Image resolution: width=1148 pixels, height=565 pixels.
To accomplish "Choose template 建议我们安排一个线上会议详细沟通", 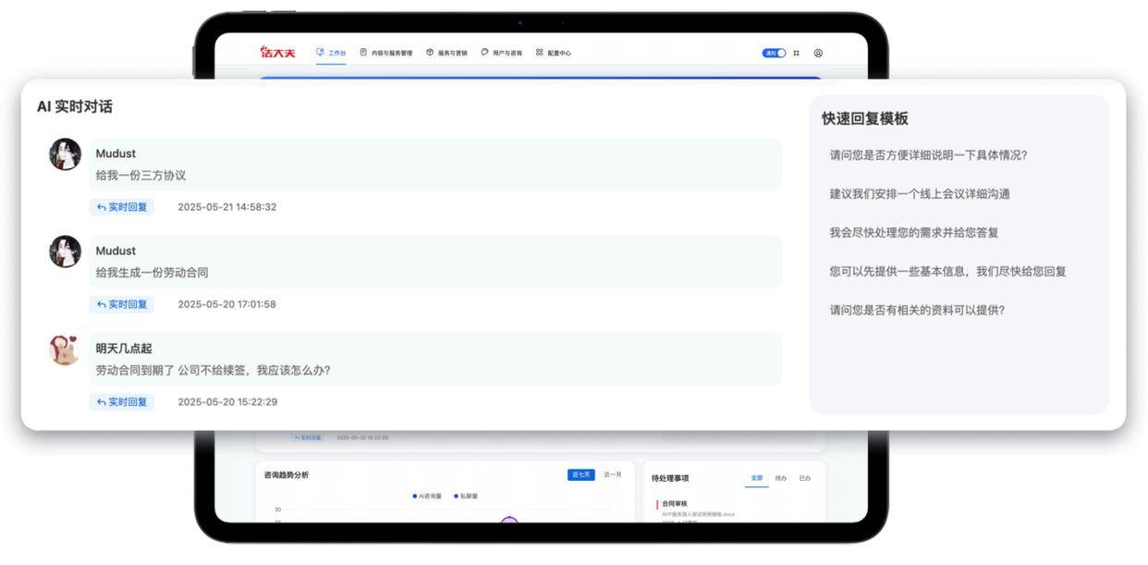I will 920,194.
